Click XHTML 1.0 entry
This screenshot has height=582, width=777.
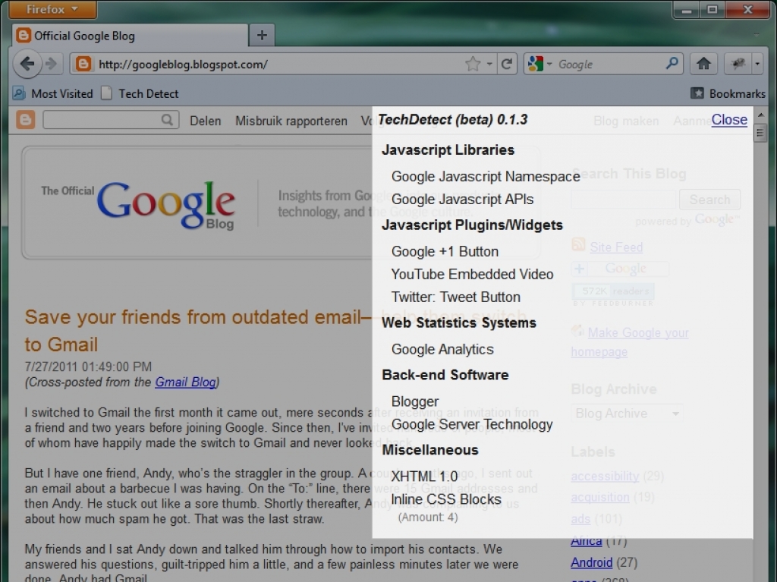pos(424,477)
